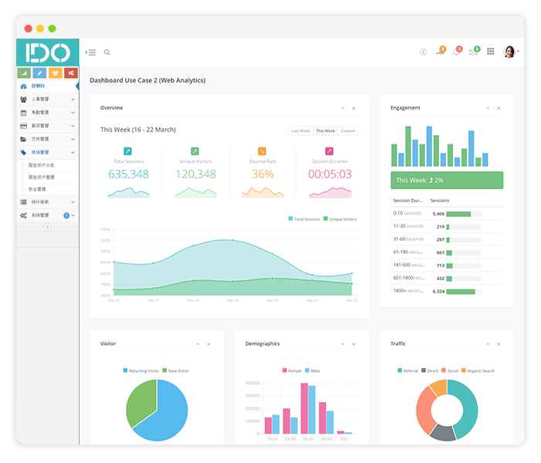Click the green Unique Visitors arrow icon
This screenshot has height=463, width=541.
195,151
